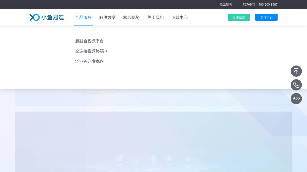
Task: Open the 解决方案 menu
Action: click(x=107, y=18)
